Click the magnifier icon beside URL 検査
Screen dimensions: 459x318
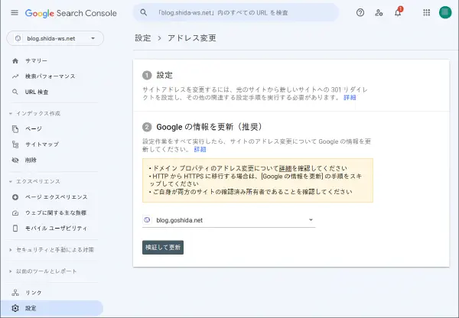click(15, 92)
